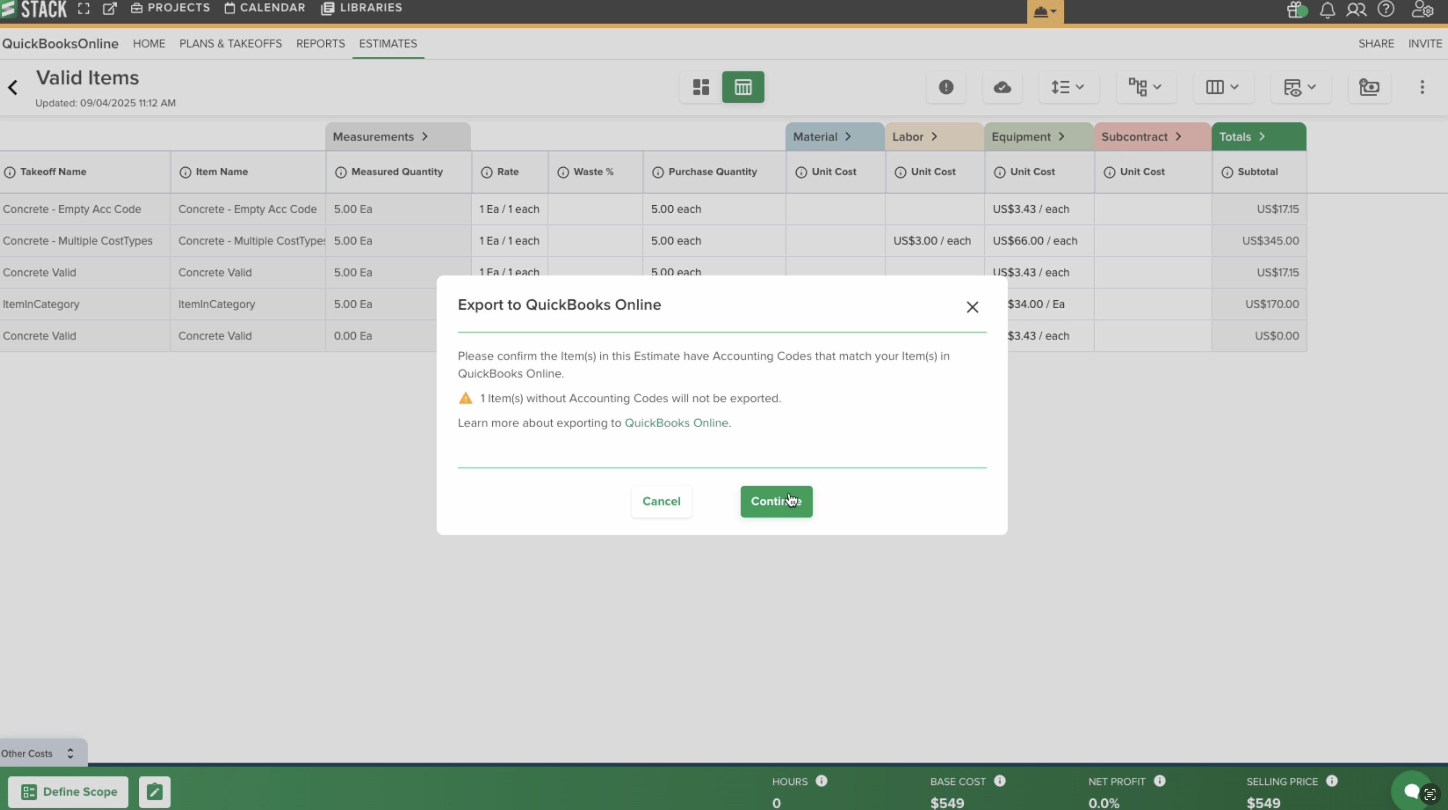
Task: Click the back arrow beside Valid Items
Action: [12, 88]
